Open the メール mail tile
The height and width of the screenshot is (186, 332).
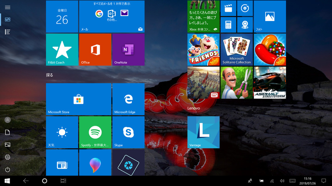(112, 17)
